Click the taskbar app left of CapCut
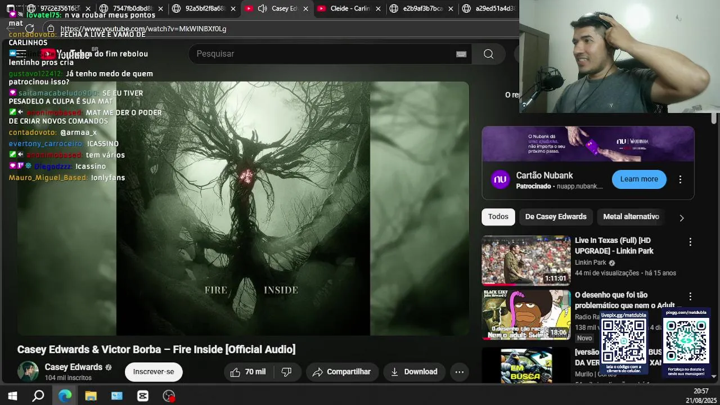 coord(117,396)
